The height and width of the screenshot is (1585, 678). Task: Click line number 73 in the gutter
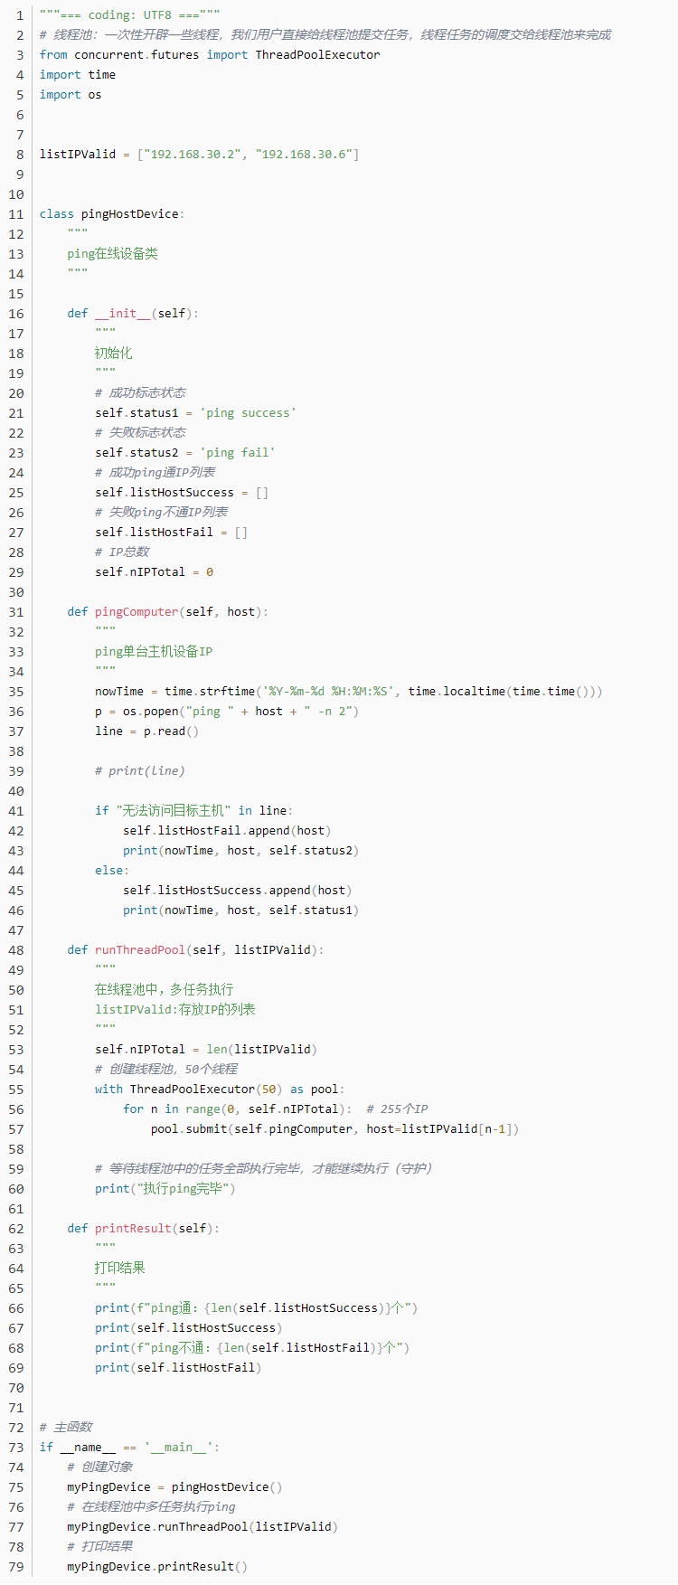[x=16, y=1448]
